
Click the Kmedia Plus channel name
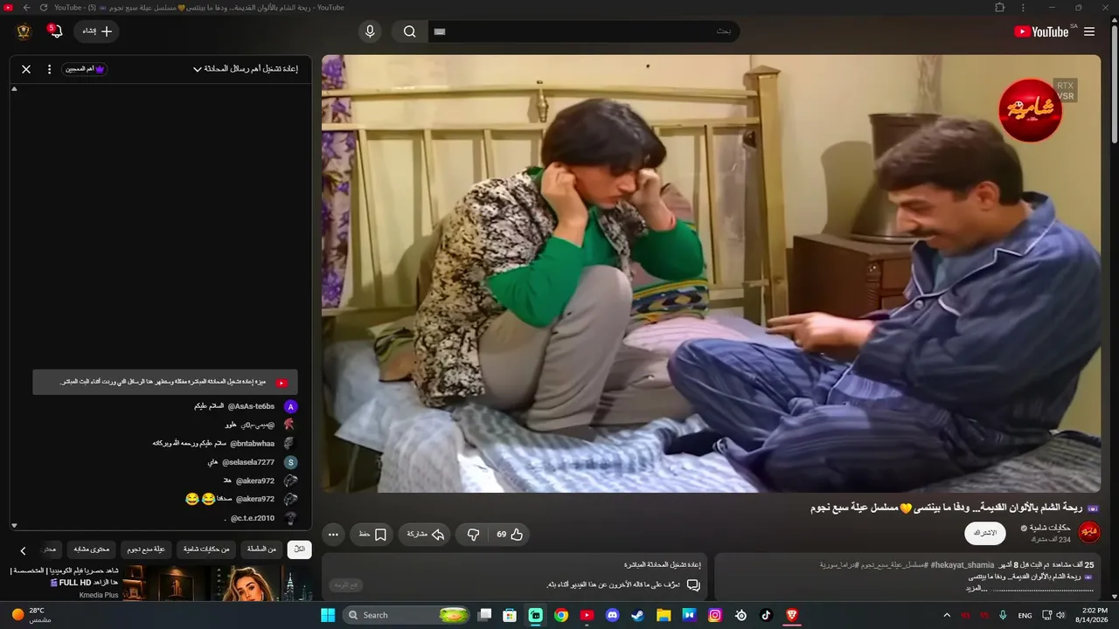click(x=99, y=595)
